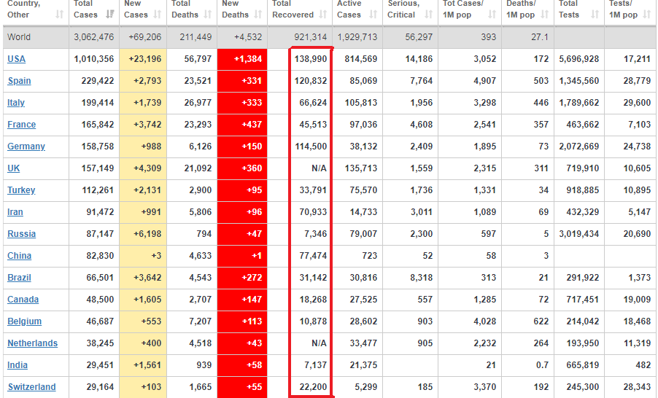This screenshot has width=658, height=398.
Task: Click the Total Recovered header label
Action: click(x=293, y=9)
